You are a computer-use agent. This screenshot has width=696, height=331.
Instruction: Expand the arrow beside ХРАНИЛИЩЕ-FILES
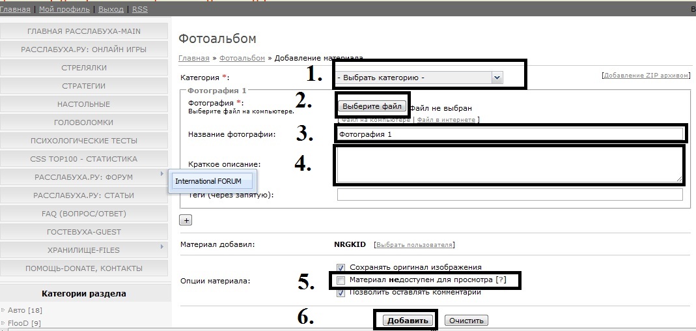162,247
